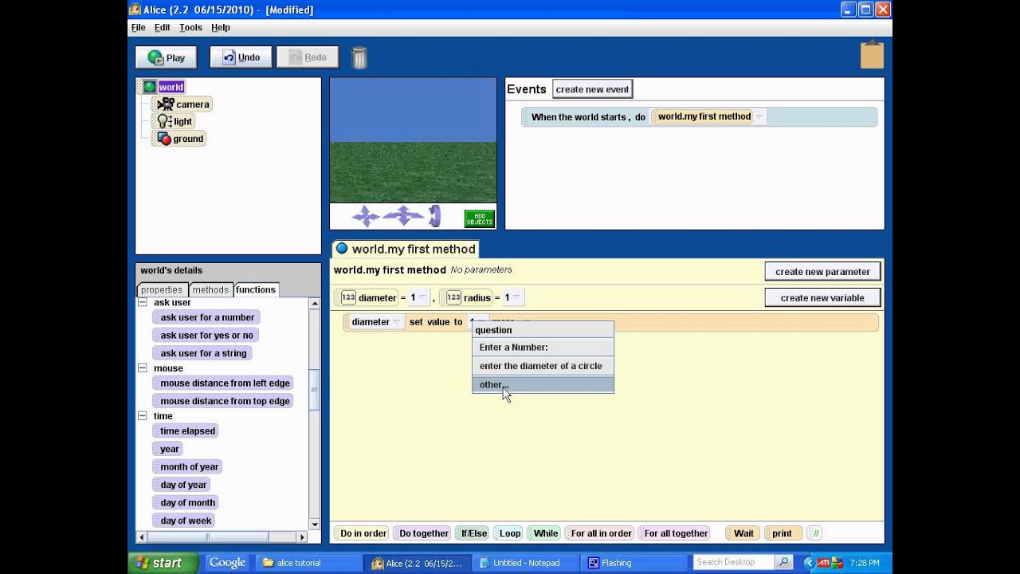Open dropdown on world.my first method event
The height and width of the screenshot is (574, 1020).
759,117
